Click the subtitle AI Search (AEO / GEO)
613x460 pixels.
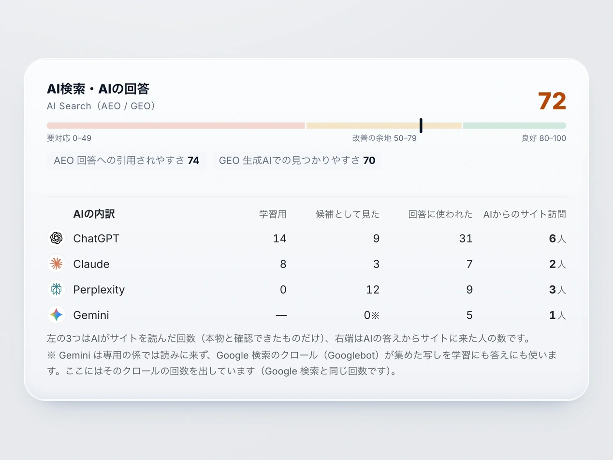click(102, 106)
